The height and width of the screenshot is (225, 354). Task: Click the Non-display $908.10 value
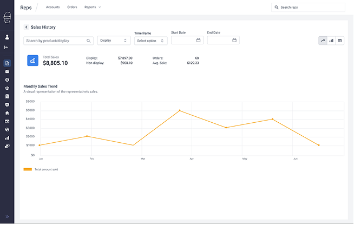pyautogui.click(x=127, y=63)
